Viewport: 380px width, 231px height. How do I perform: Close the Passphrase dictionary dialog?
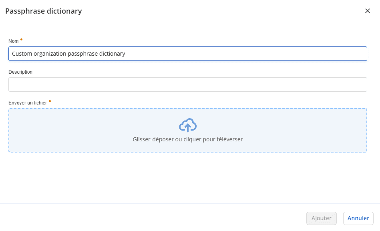click(367, 11)
